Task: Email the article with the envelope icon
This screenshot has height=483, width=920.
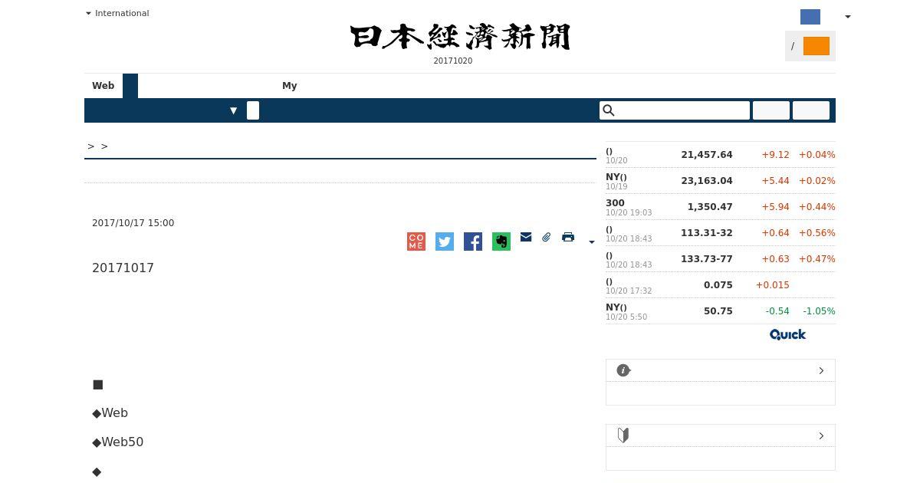Action: coord(526,237)
